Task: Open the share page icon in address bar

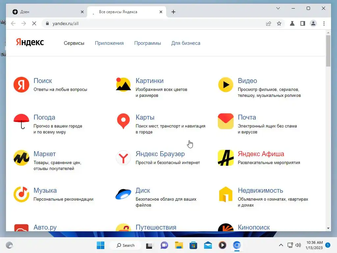Action: point(269,23)
